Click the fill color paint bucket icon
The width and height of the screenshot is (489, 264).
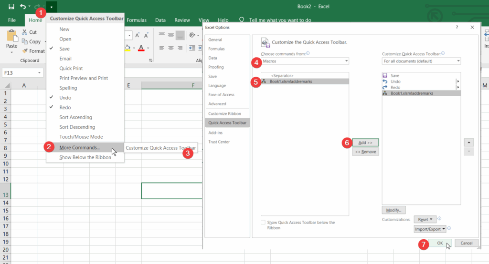(x=128, y=48)
